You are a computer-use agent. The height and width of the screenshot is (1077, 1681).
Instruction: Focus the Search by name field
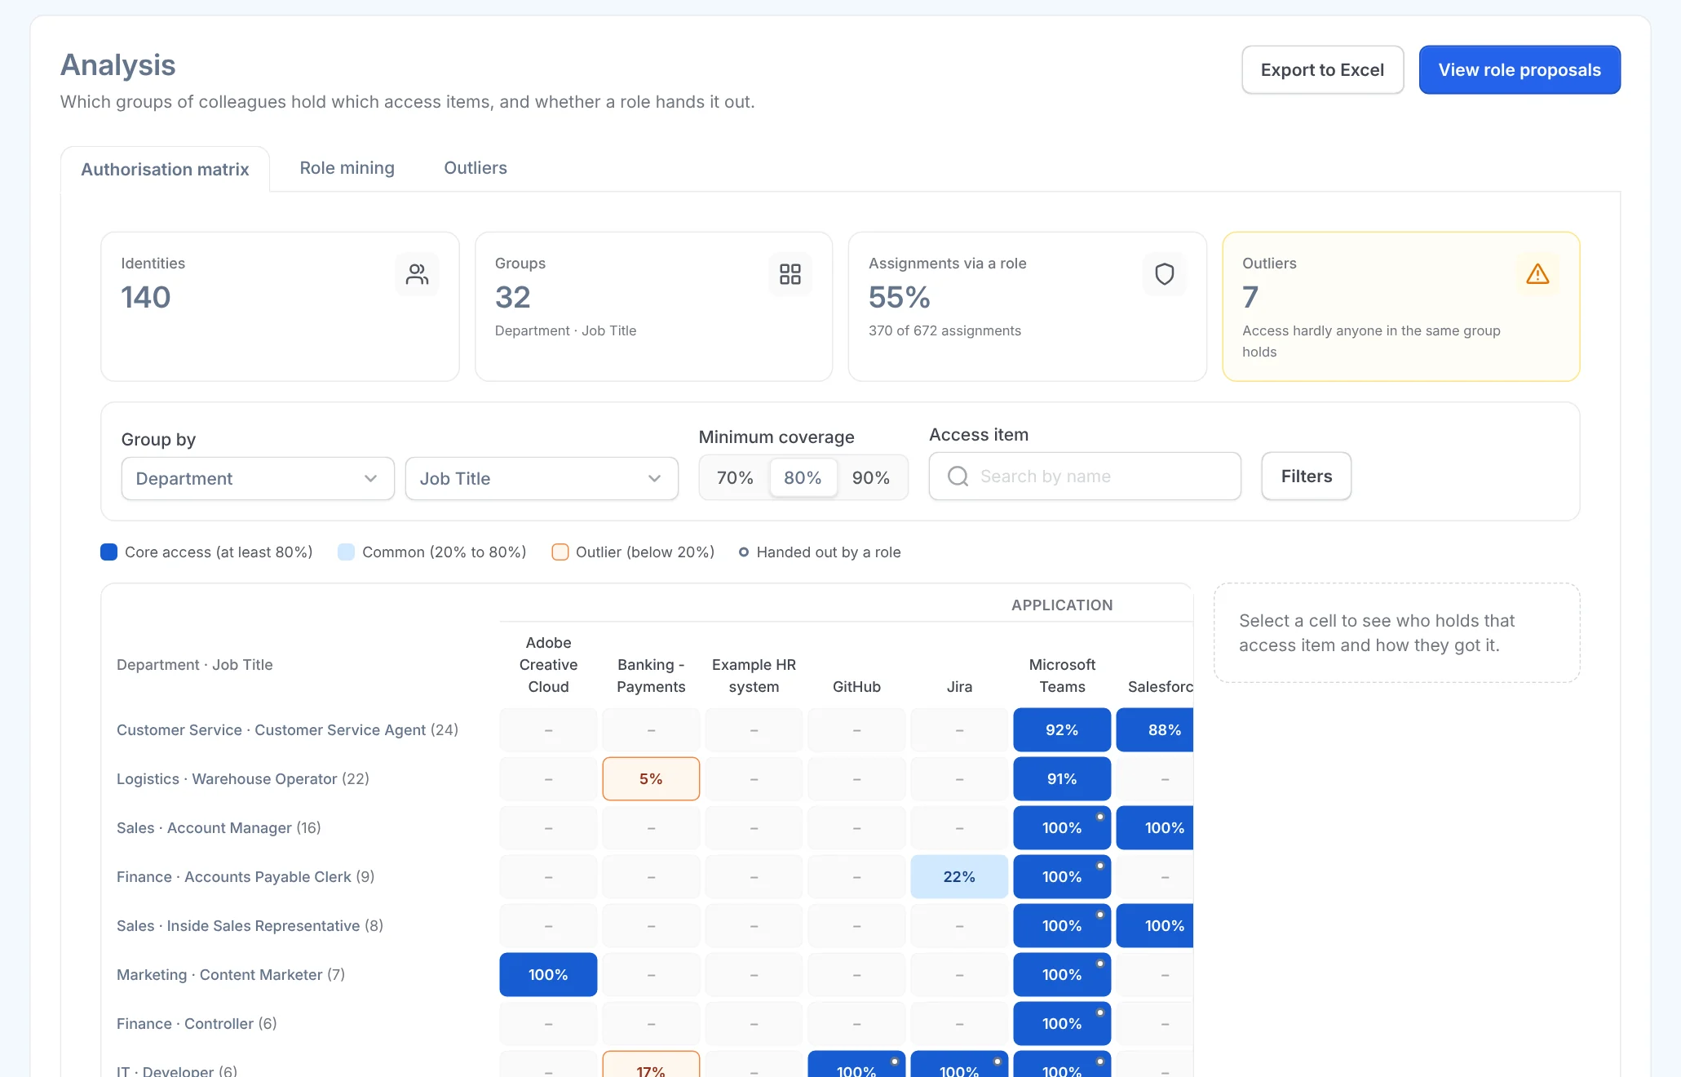(1085, 476)
